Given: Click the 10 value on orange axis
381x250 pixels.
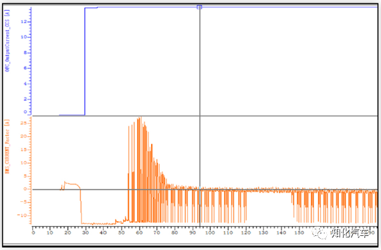Looking at the screenshot, I should (x=23, y=163).
